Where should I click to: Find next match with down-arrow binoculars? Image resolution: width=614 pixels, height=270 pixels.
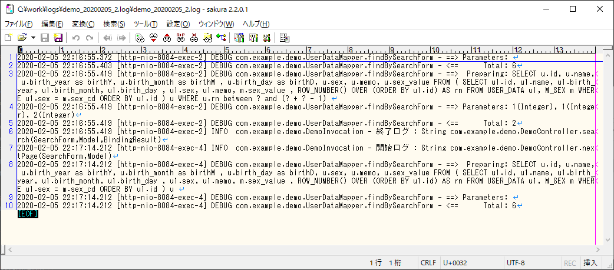153,38
